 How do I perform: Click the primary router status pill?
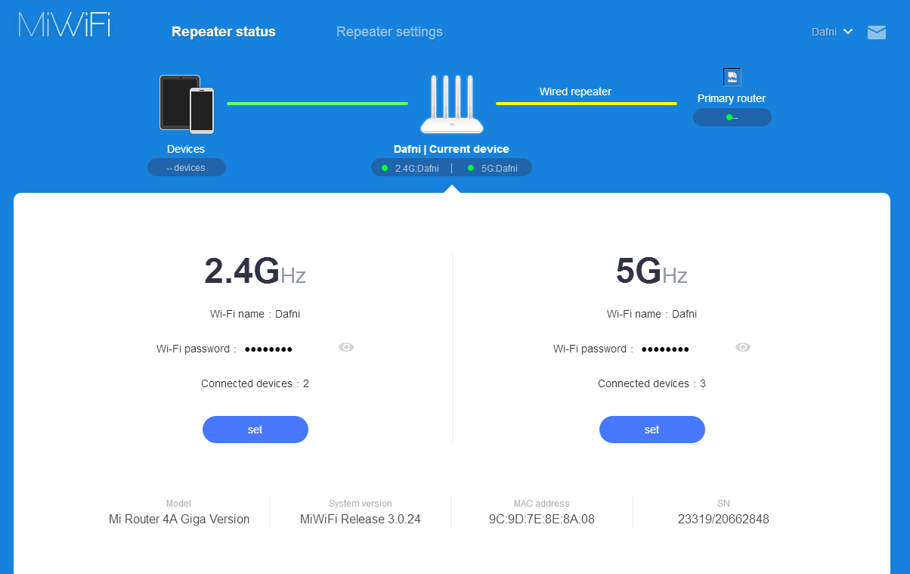[x=732, y=117]
